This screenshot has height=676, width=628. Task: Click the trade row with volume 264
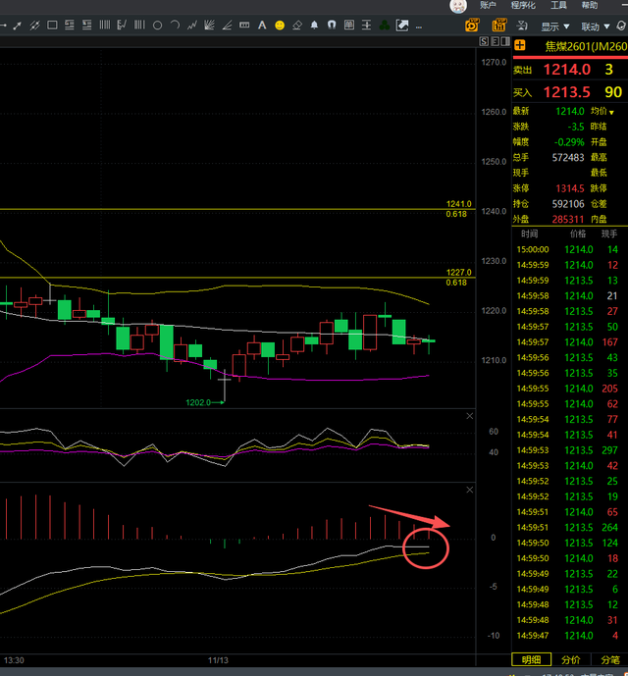(x=569, y=527)
